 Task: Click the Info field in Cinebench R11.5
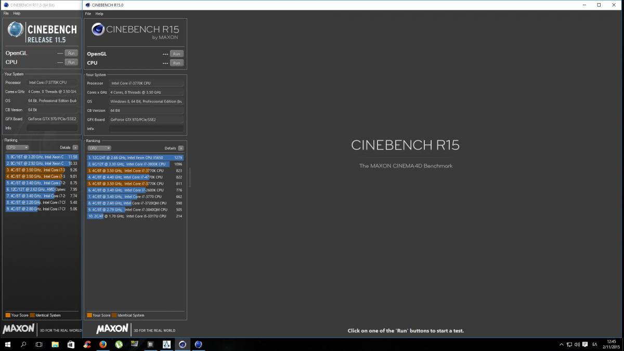[x=52, y=128]
